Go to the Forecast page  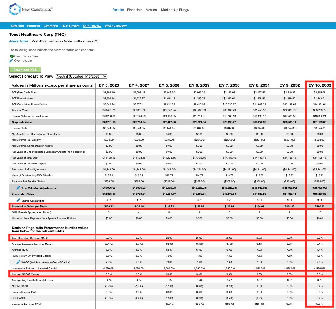(34, 26)
